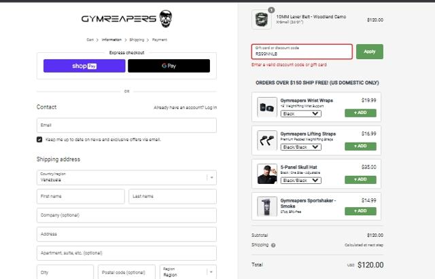Focus the Postal code (optional) field
The width and height of the screenshot is (435, 279).
click(x=126, y=272)
